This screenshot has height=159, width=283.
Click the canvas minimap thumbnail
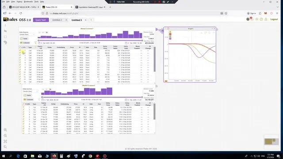tap(272, 141)
